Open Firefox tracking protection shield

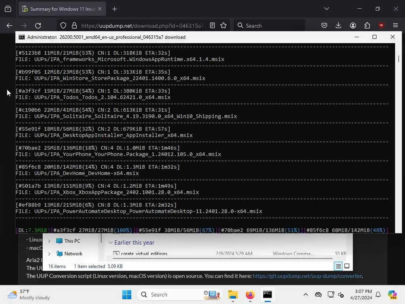coord(63,26)
